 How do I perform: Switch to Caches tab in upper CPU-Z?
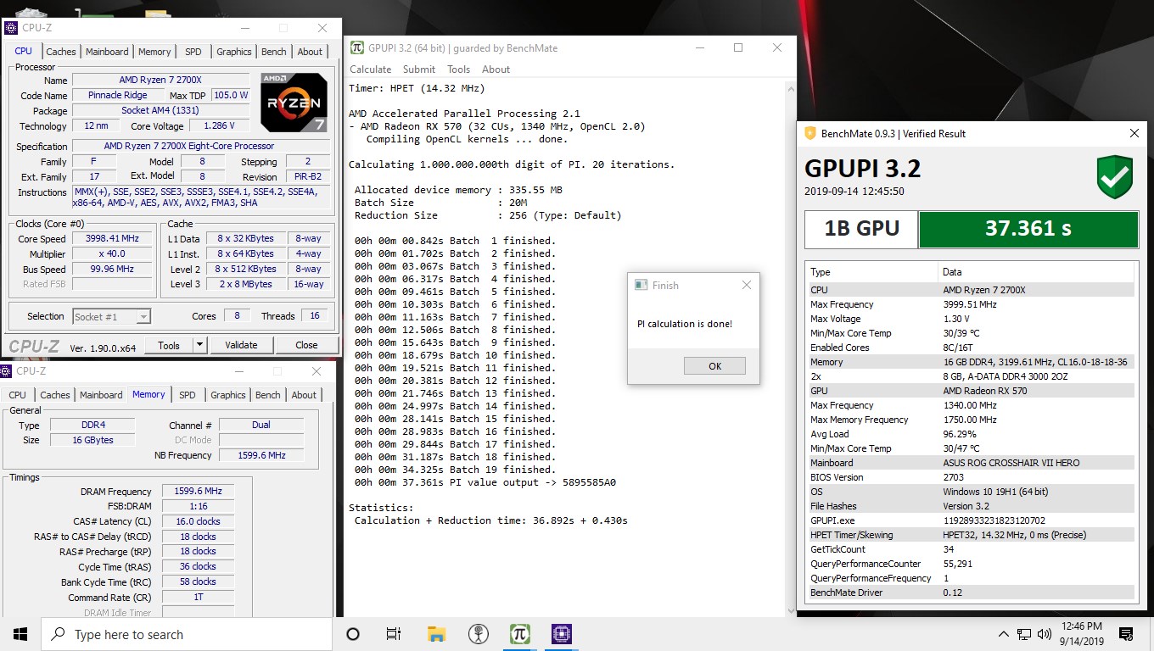pos(61,52)
